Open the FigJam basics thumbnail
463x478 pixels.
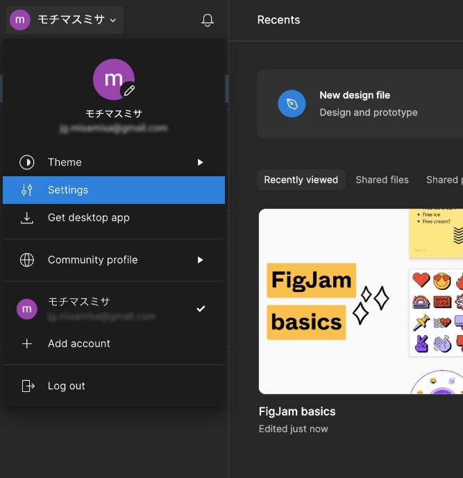click(361, 302)
